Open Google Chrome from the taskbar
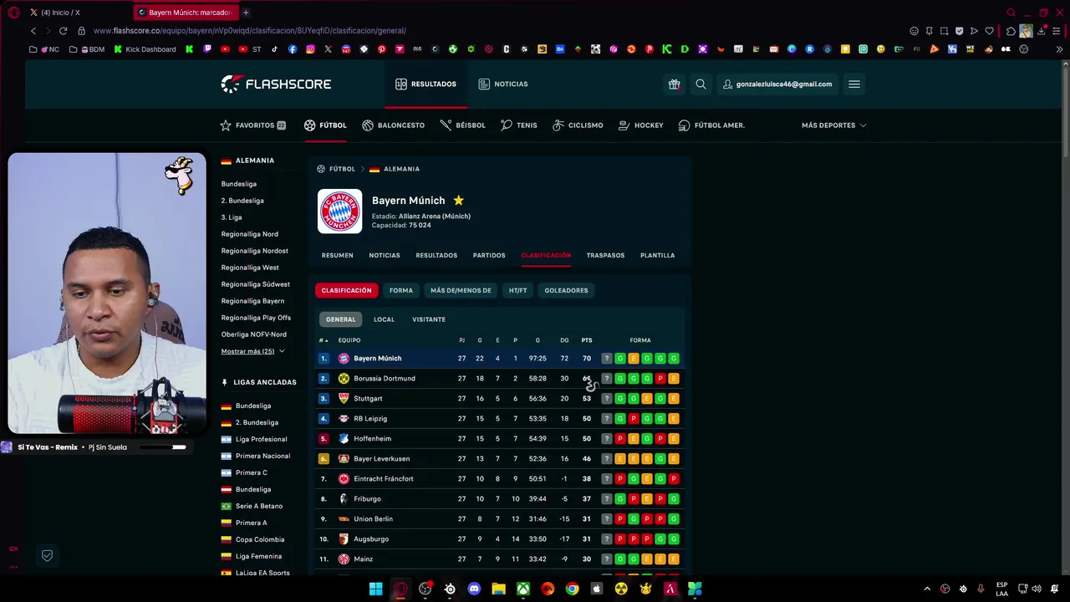Screen dimensions: 1070x602 (x=572, y=589)
